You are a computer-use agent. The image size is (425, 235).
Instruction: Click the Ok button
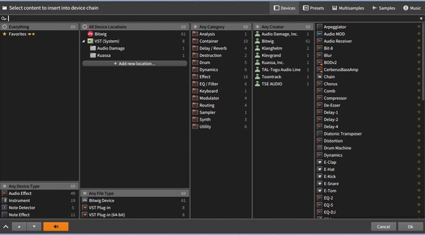[410, 226]
